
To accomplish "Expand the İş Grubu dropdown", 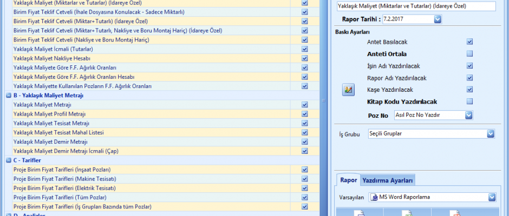I will (x=491, y=133).
